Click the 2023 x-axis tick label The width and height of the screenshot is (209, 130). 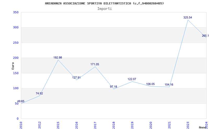[x=188, y=125]
